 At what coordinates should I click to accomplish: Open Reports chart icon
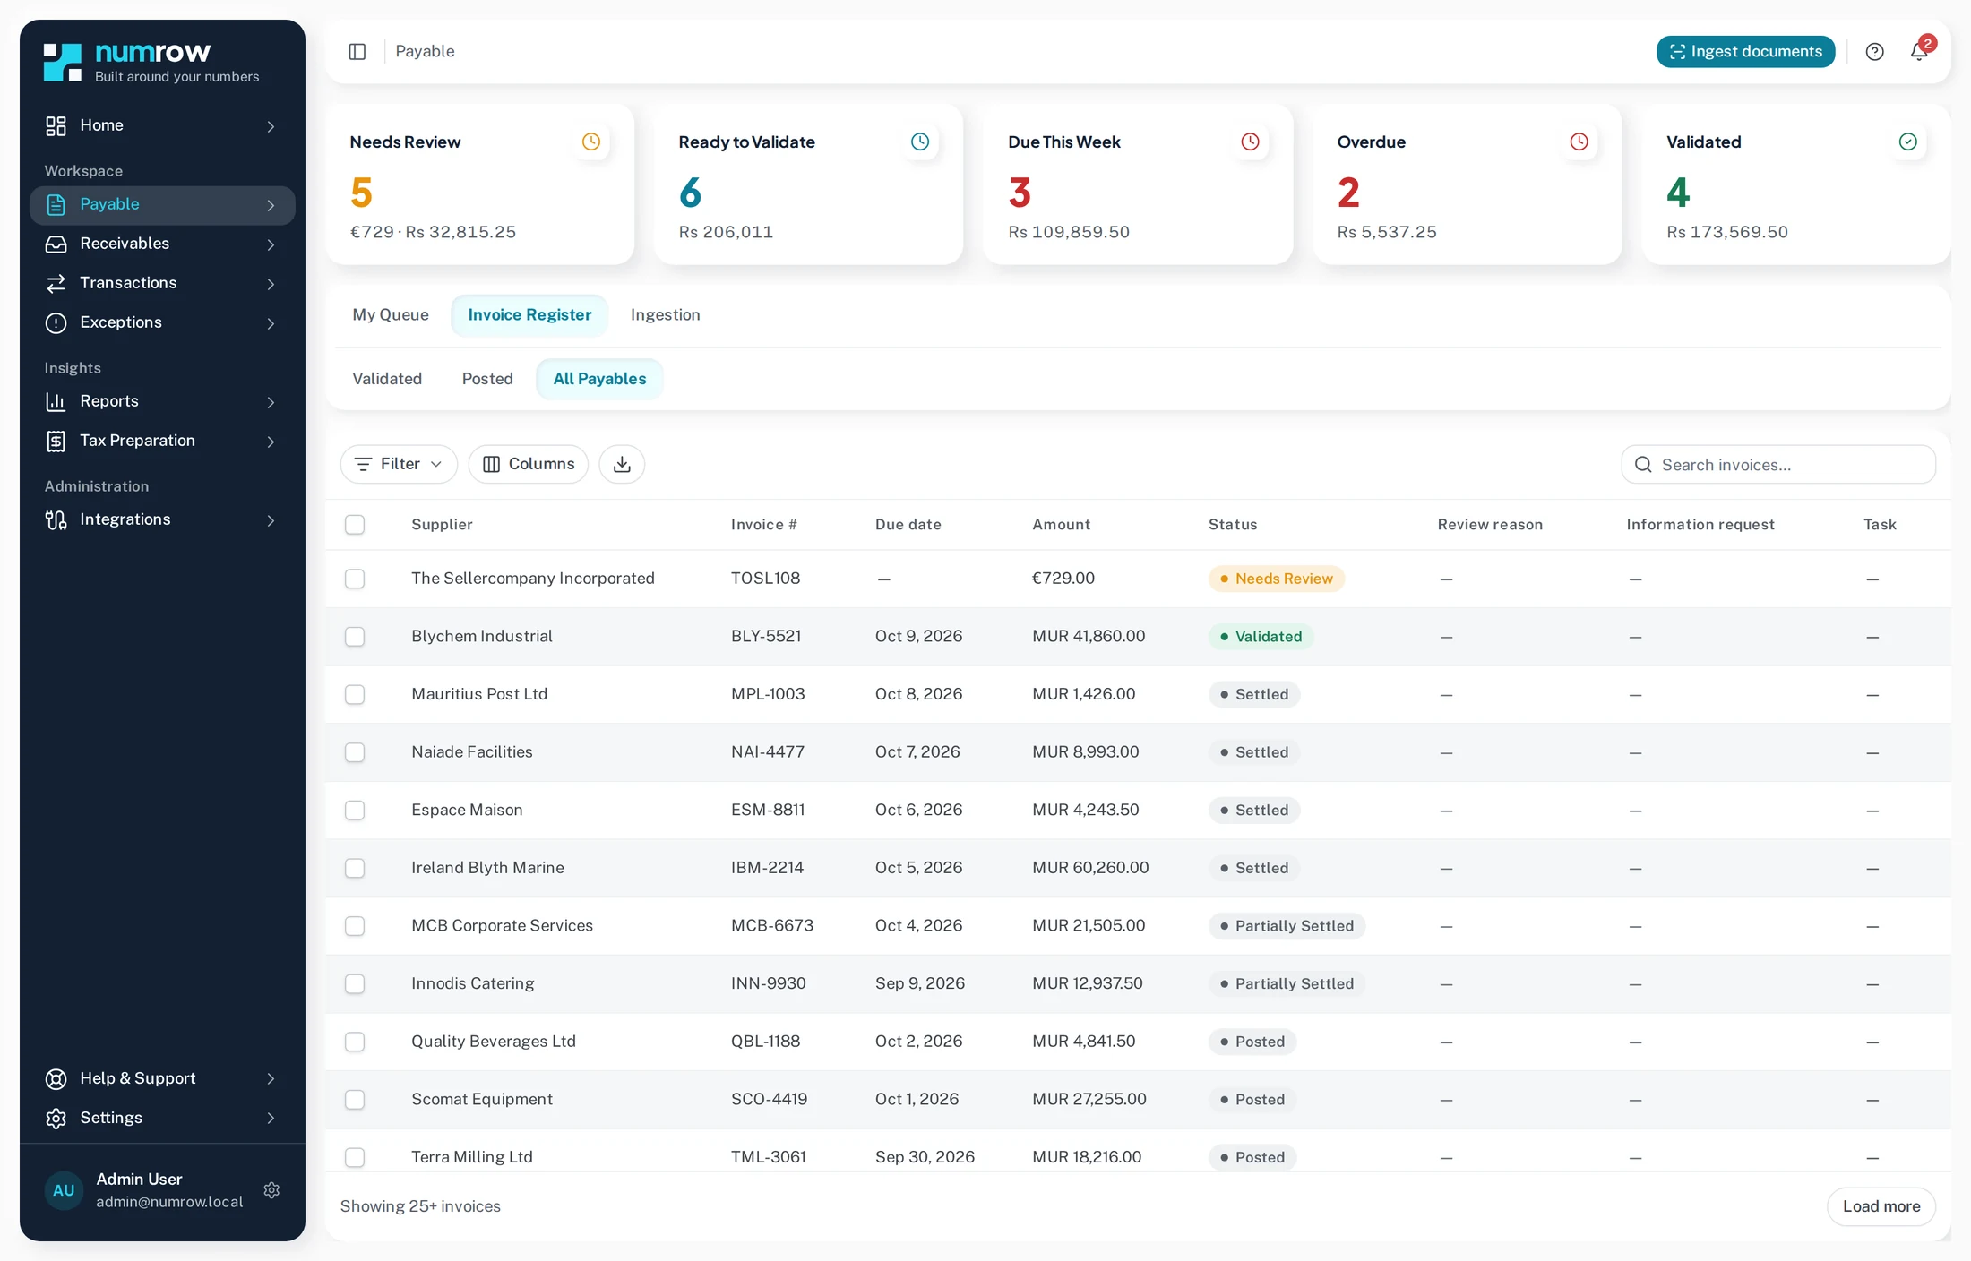56,401
